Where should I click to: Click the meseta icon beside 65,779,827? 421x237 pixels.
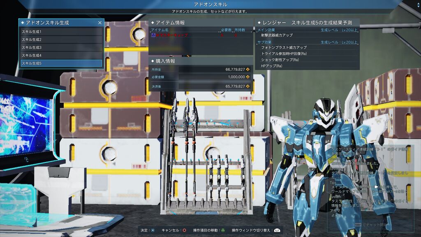click(248, 86)
